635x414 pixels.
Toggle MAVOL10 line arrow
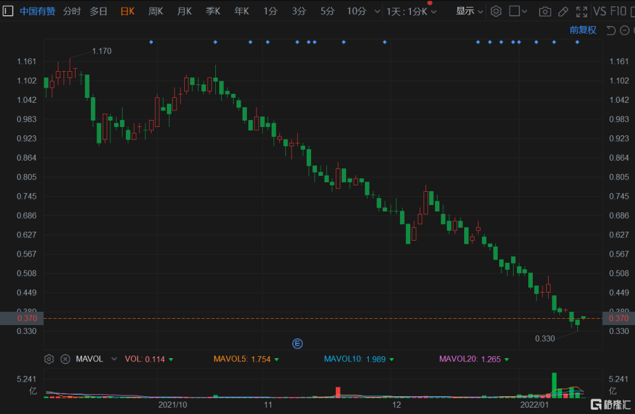[x=392, y=359]
